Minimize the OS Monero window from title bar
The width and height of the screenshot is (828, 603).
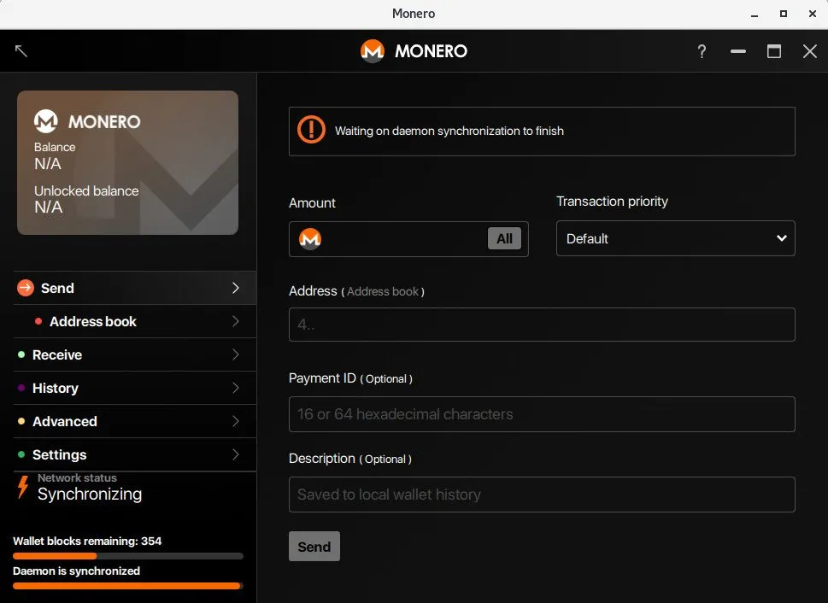pos(755,15)
